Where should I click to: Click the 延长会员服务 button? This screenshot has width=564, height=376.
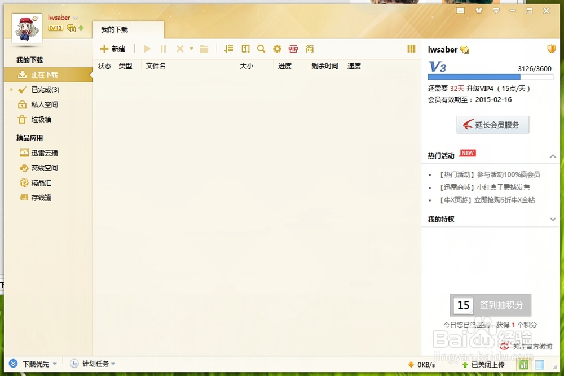tap(493, 125)
